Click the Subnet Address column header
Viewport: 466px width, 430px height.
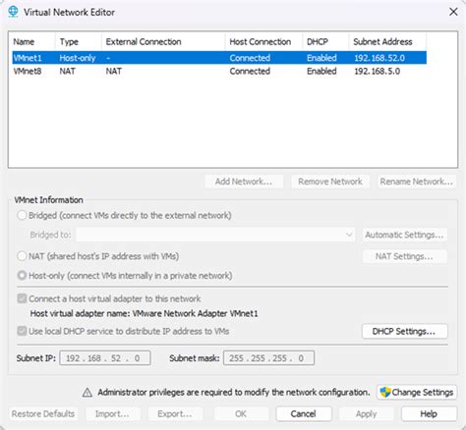[387, 41]
